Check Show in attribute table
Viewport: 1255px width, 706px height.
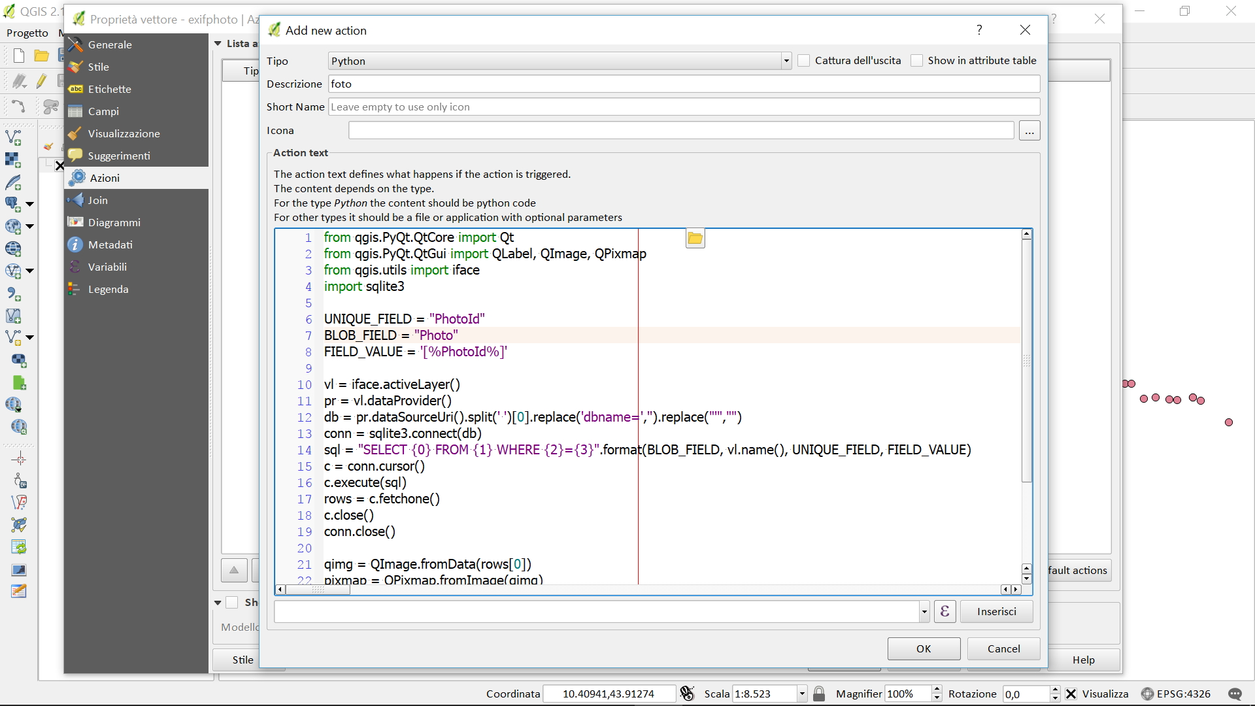click(917, 61)
